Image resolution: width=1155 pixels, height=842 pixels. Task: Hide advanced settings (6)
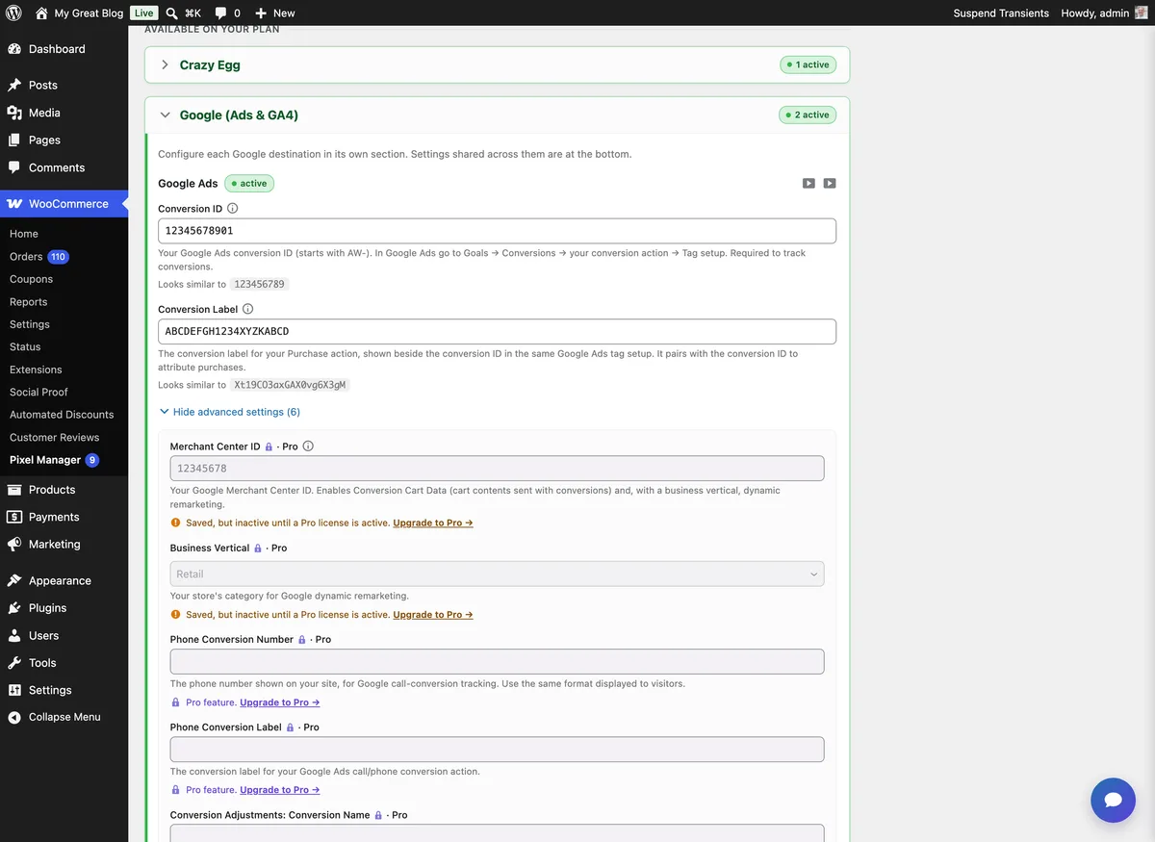pyautogui.click(x=230, y=412)
